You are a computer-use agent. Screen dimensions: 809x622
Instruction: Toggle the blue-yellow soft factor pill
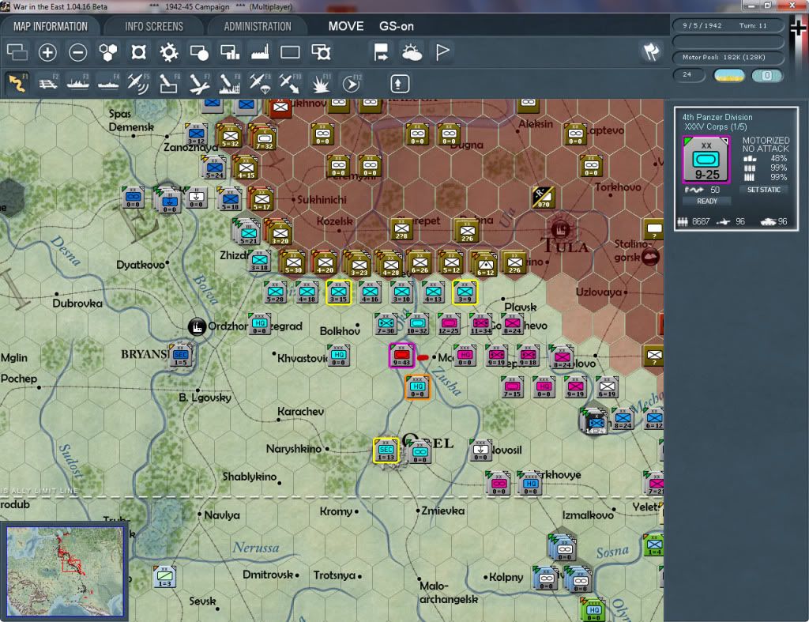[x=729, y=75]
